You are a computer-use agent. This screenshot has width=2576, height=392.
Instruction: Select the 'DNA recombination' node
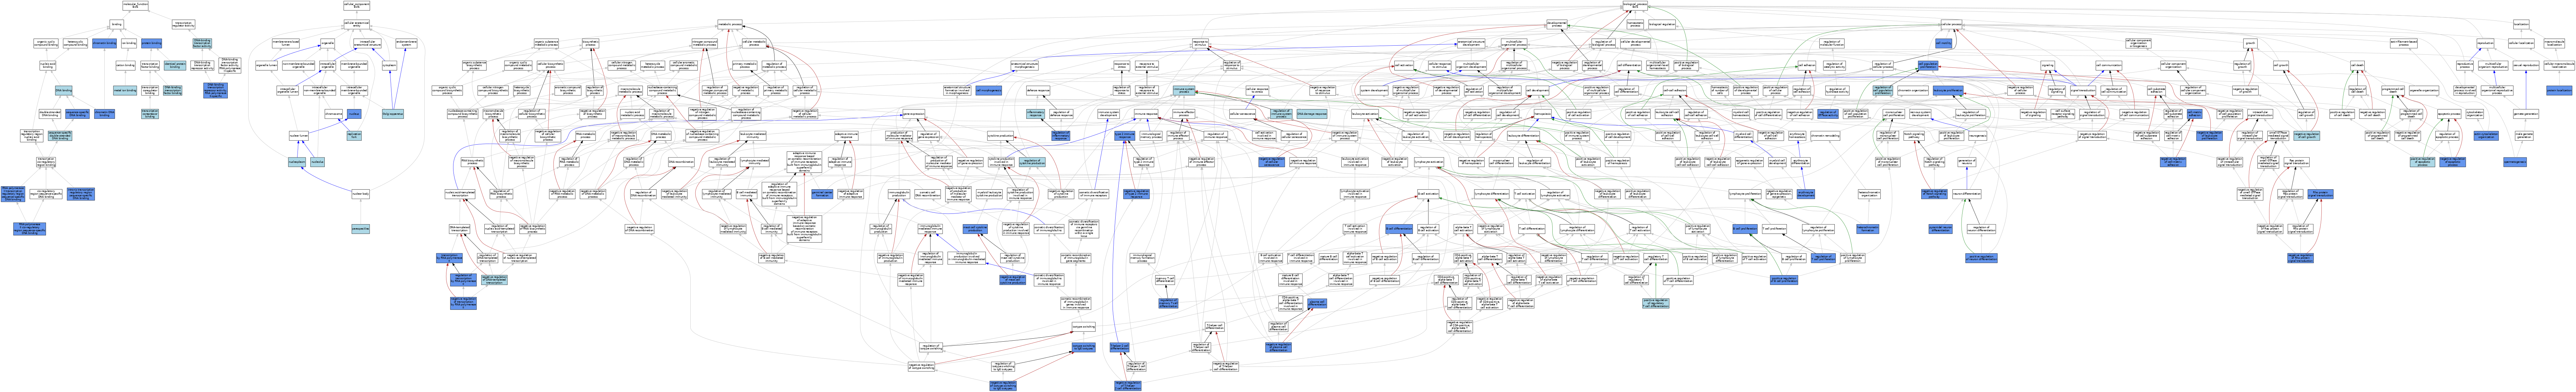[681, 162]
